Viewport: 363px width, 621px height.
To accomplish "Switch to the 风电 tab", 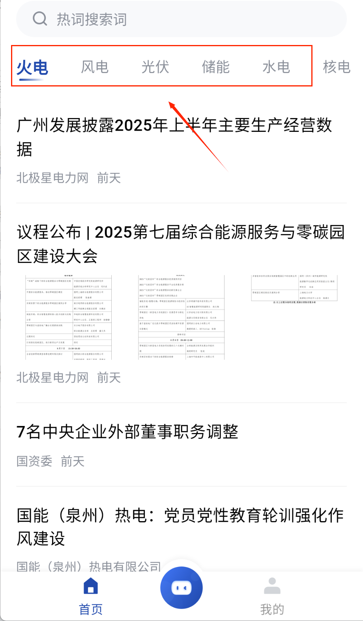I will pos(95,67).
